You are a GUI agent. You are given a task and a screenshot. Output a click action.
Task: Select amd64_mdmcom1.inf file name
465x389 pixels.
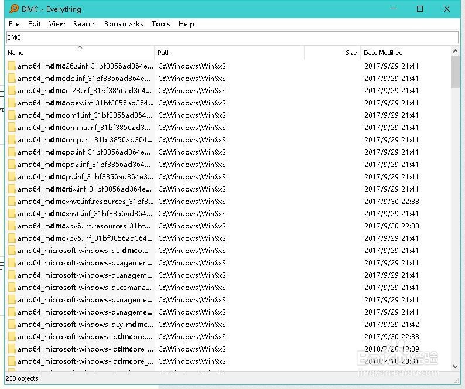click(85, 115)
